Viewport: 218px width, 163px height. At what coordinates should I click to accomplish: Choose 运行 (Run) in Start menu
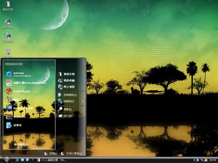[x=68, y=115]
